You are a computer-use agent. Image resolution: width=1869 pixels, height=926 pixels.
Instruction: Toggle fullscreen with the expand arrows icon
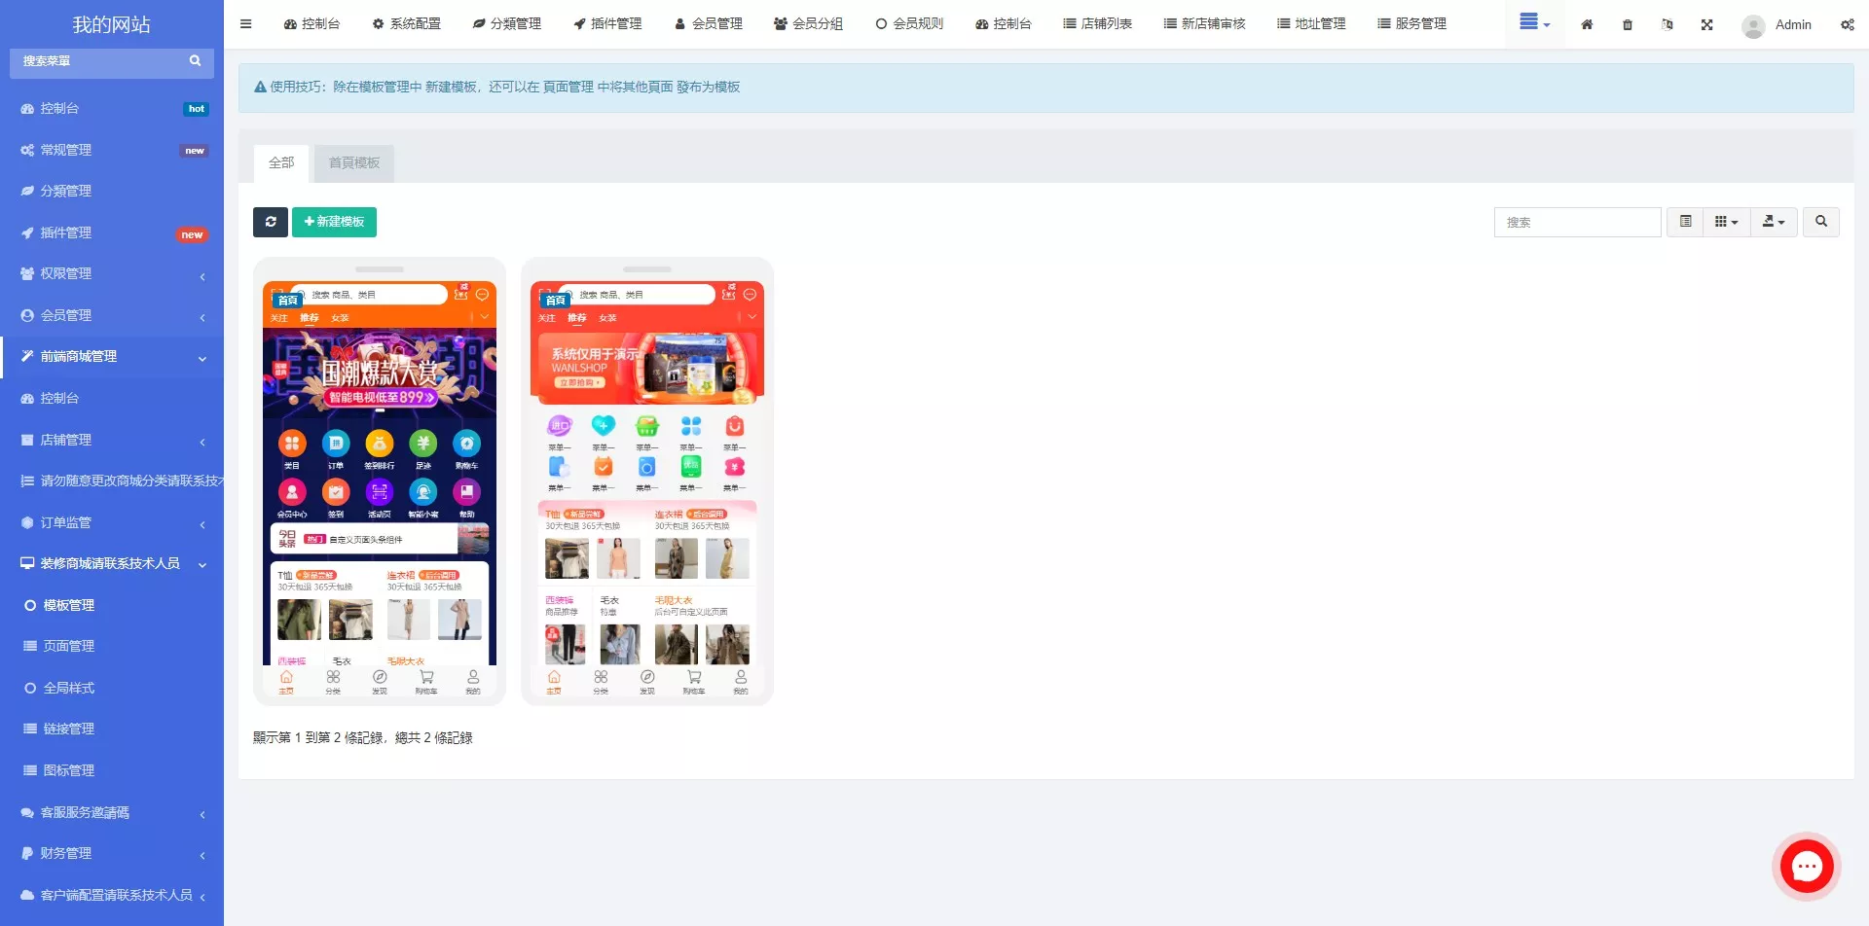(x=1706, y=24)
